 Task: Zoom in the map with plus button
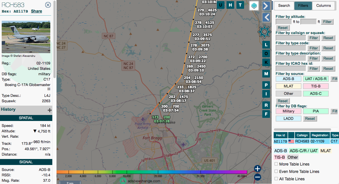click(257, 168)
